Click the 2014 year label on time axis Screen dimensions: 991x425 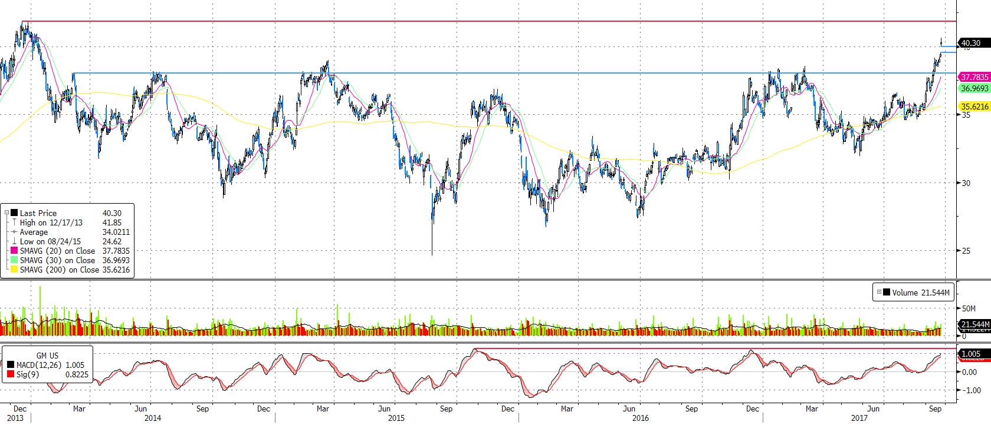[x=152, y=418]
